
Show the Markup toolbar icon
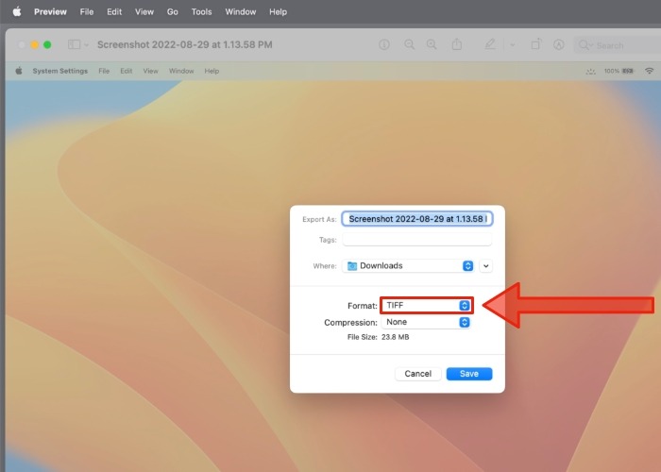coord(559,44)
